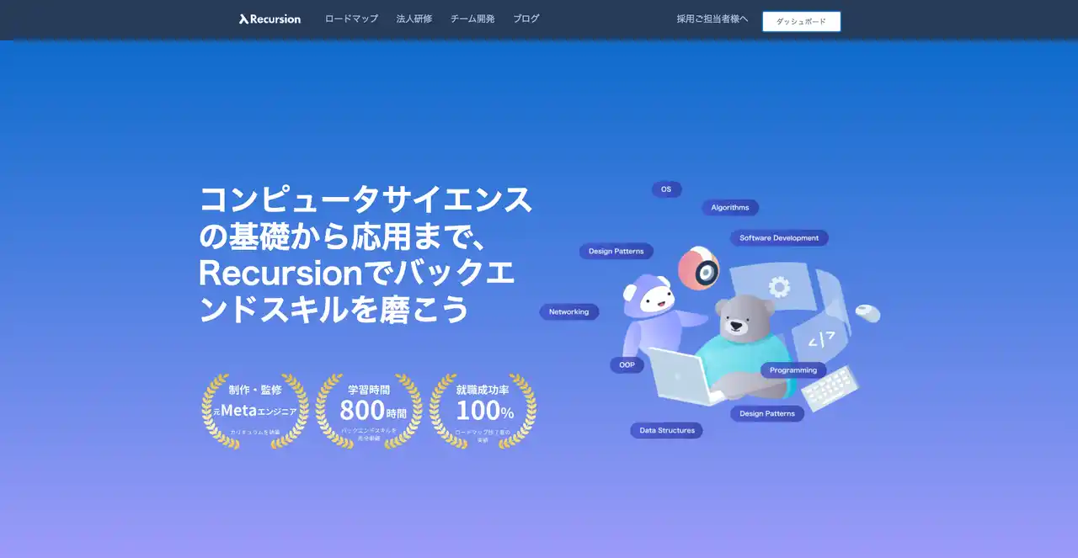Open the ロードマップ menu item

click(x=351, y=19)
